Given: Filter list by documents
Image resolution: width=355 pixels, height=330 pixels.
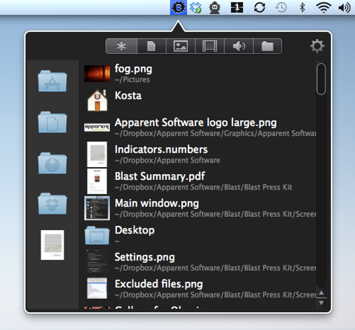Looking at the screenshot, I should pos(151,46).
